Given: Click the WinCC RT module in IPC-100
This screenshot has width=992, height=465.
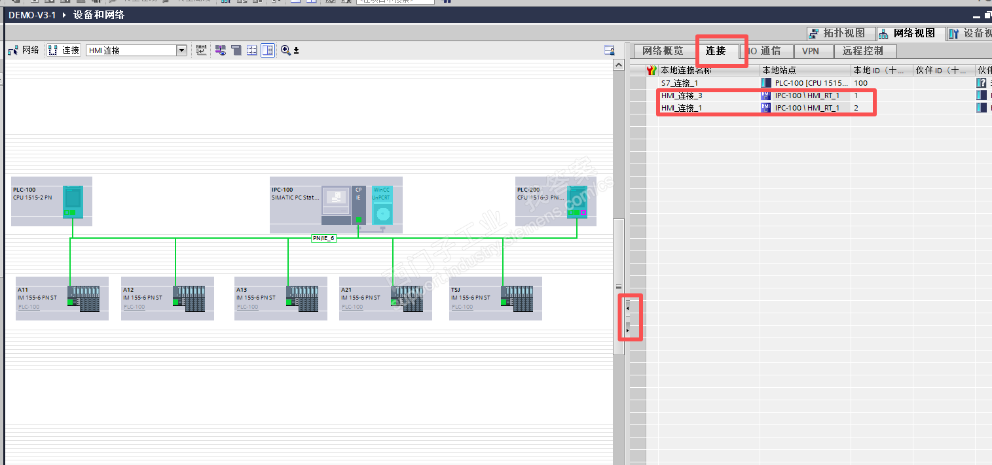Looking at the screenshot, I should [x=382, y=205].
